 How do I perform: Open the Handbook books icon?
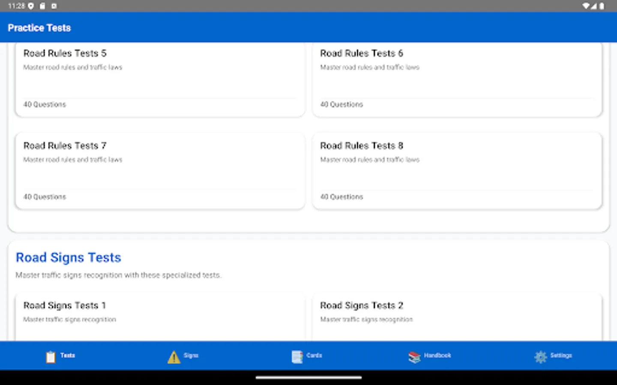point(414,356)
